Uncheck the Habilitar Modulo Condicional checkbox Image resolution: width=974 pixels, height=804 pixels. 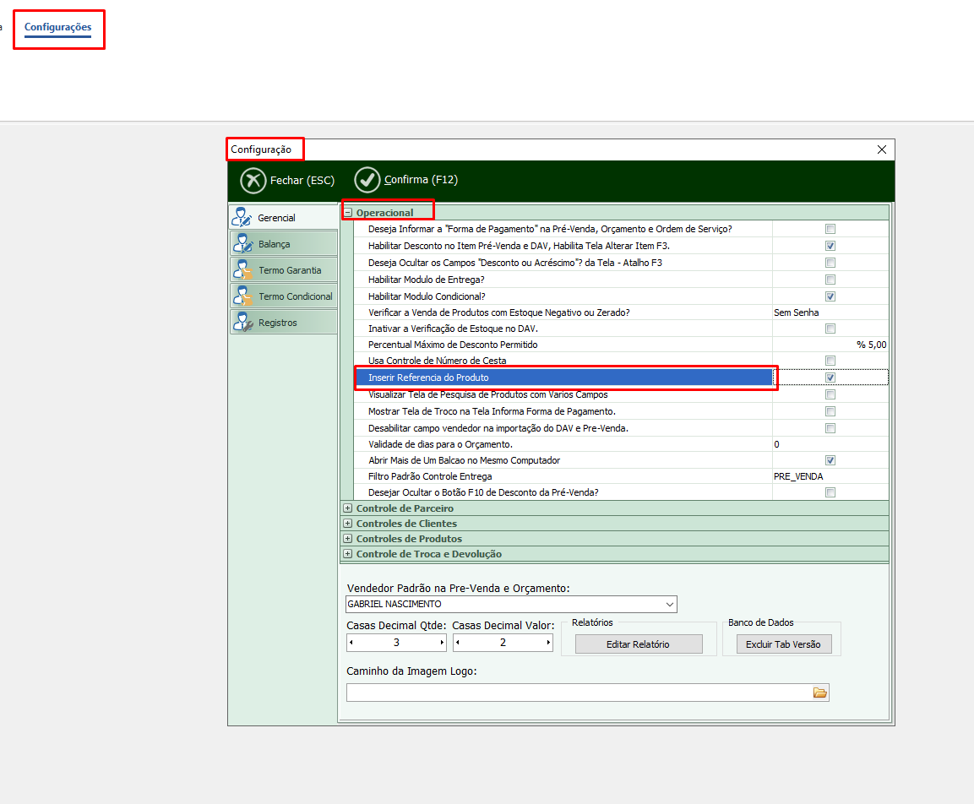point(830,296)
